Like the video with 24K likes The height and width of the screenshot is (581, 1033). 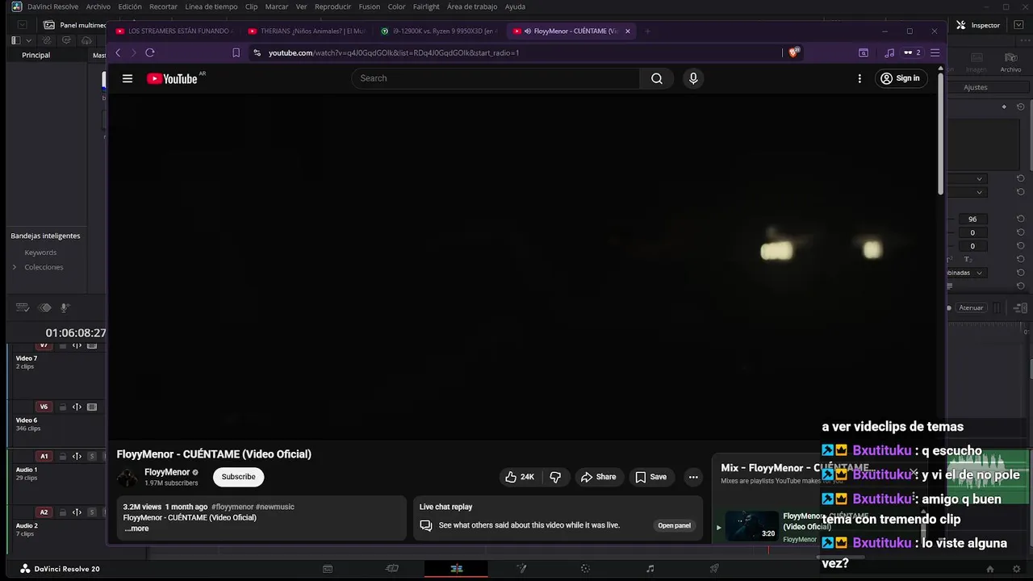pyautogui.click(x=519, y=477)
